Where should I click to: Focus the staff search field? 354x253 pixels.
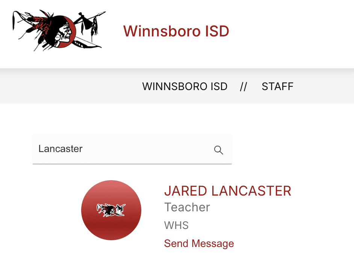coord(132,149)
